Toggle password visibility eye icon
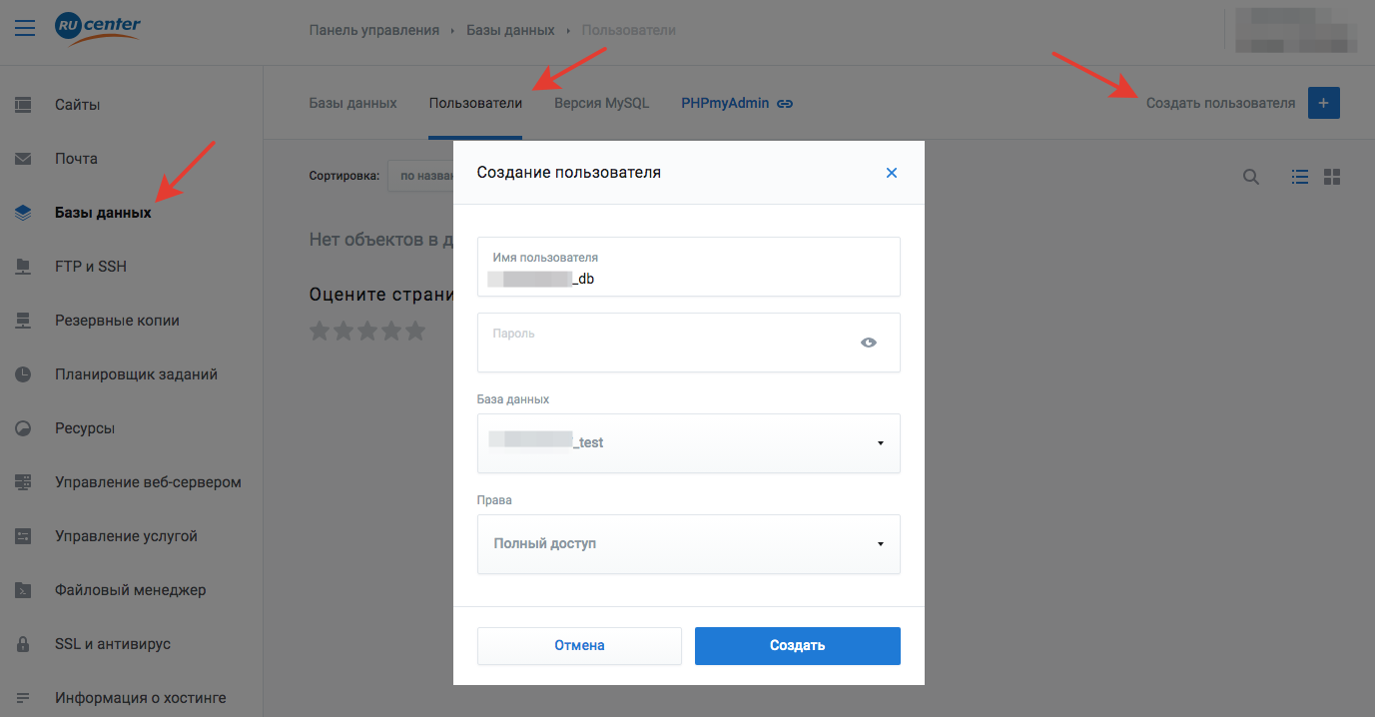This screenshot has width=1375, height=717. [x=868, y=343]
